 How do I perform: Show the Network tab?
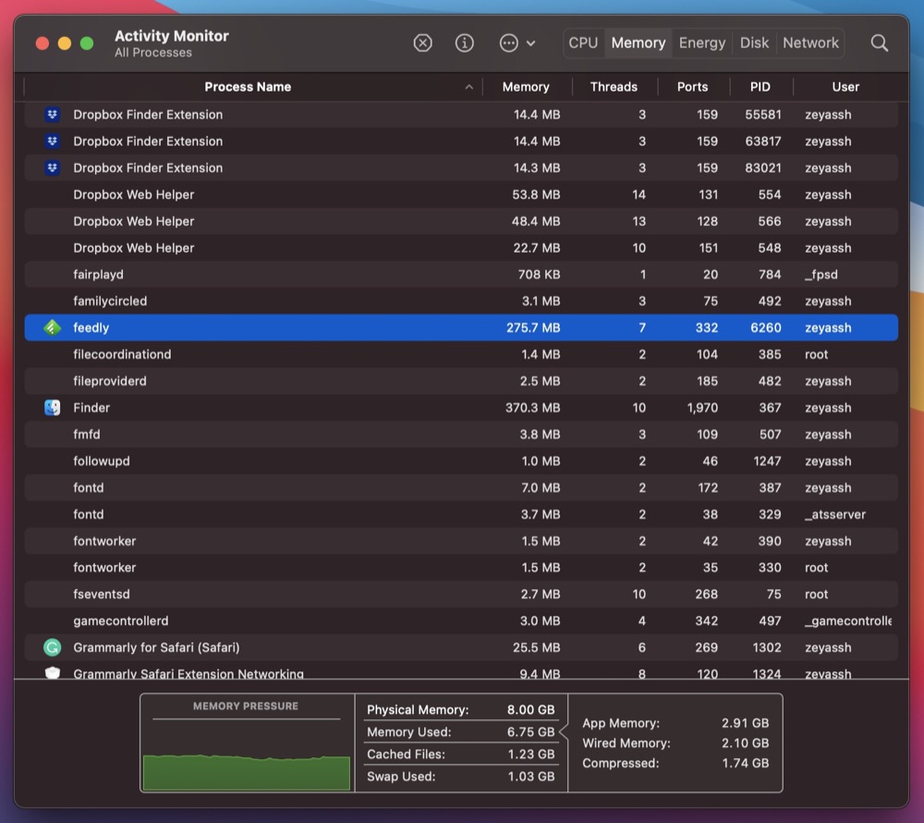[810, 43]
